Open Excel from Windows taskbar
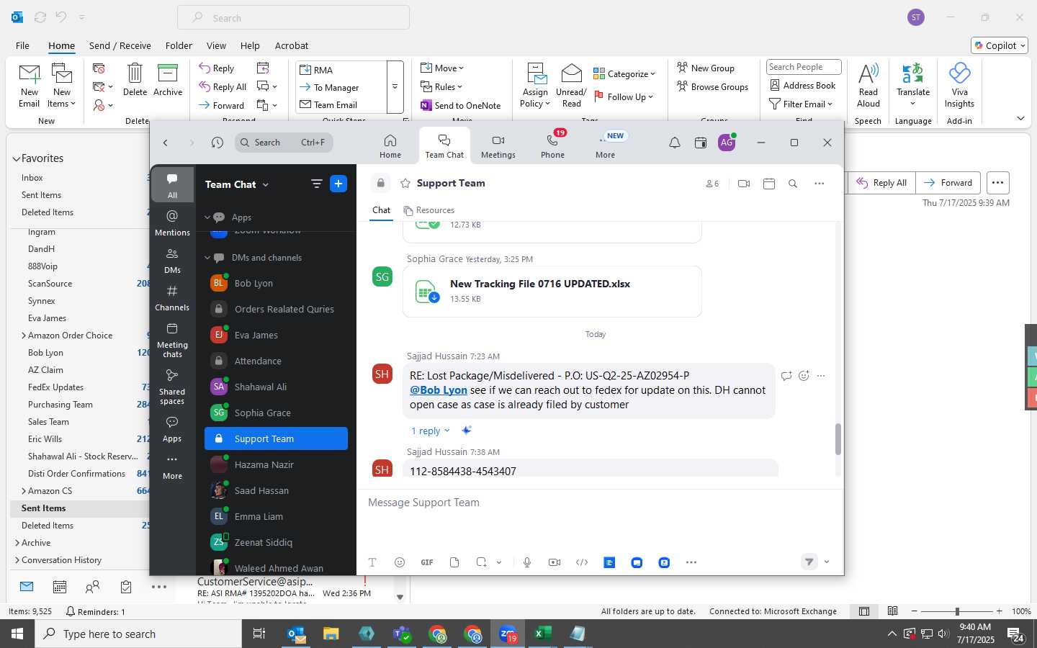 [x=542, y=634]
